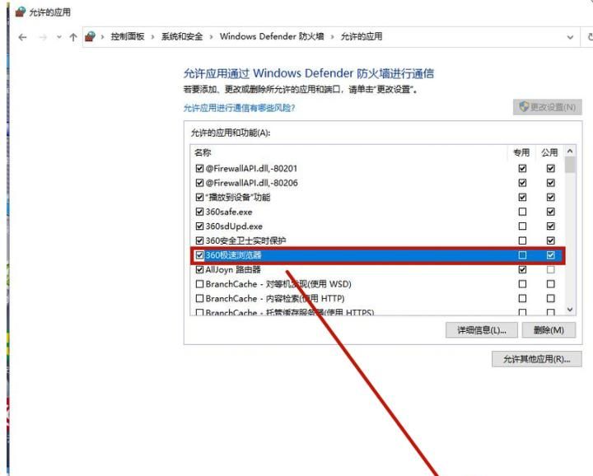
Task: Toggle 360safe.exe 公用 checkbox
Action: (551, 212)
